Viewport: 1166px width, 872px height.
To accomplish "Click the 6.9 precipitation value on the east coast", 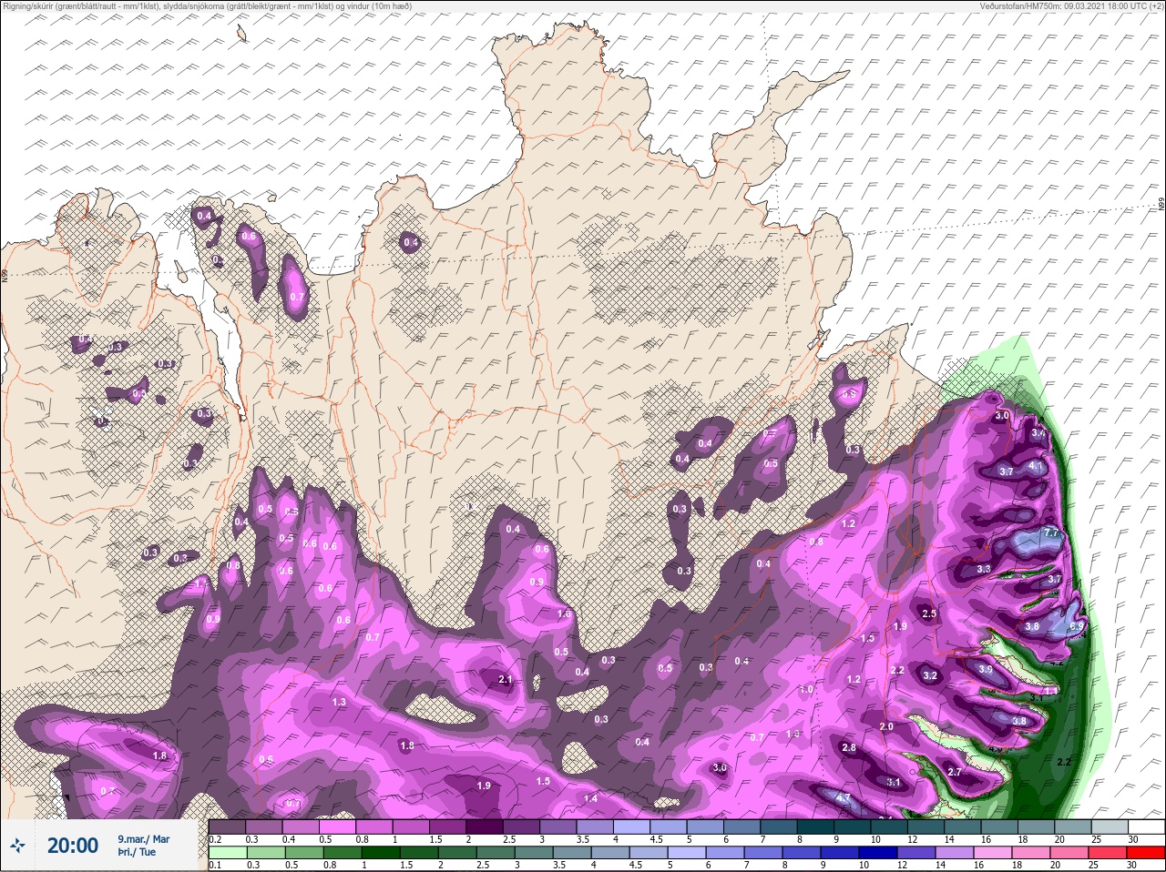I will click(1076, 626).
